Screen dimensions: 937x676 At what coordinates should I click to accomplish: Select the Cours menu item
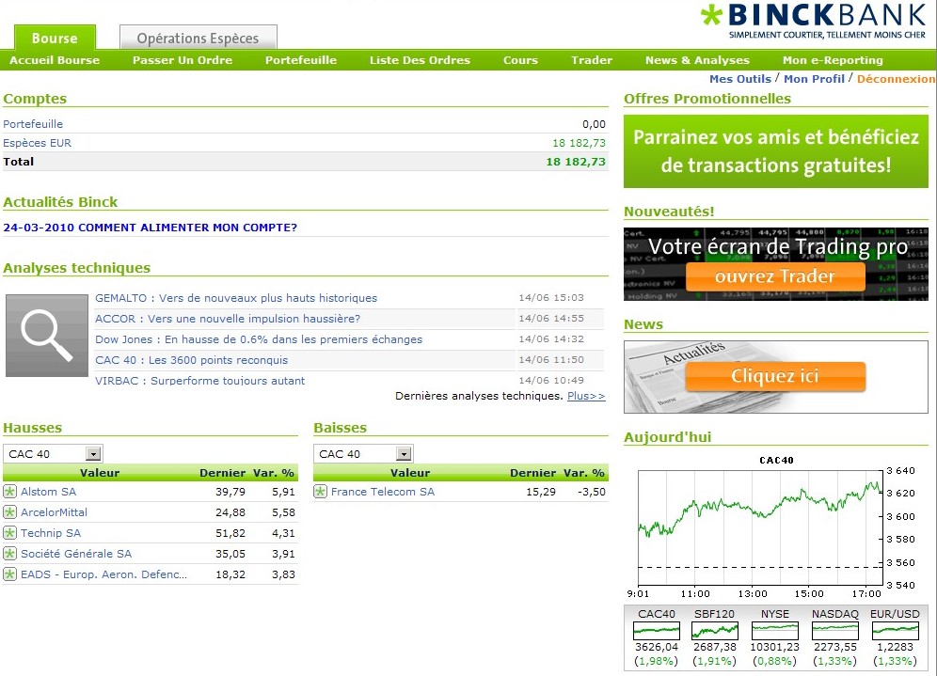(x=520, y=60)
